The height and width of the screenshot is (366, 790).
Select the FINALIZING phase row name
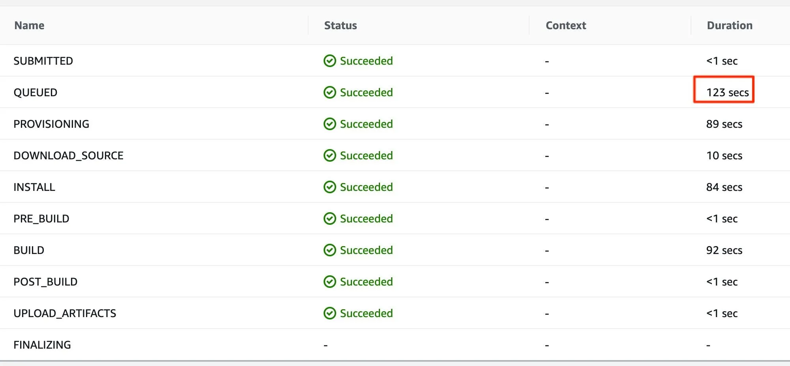click(x=42, y=345)
